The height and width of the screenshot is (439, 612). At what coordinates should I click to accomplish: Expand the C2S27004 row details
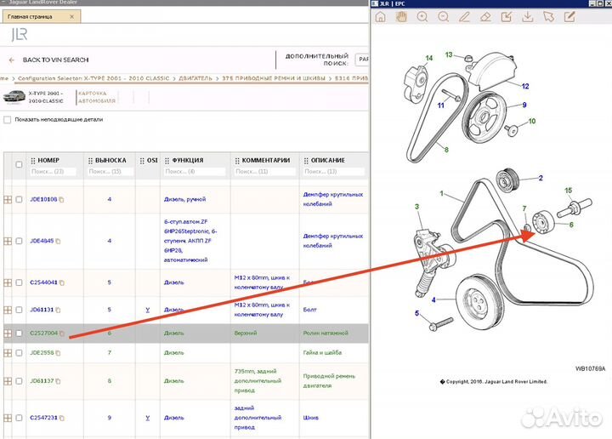8,334
